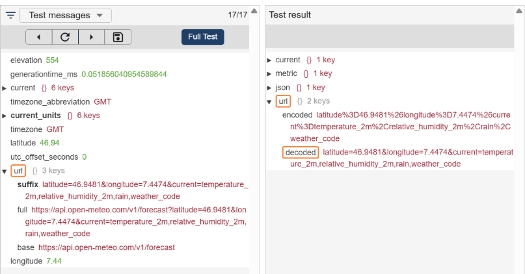Collapse the url node in Test messages

tap(5, 171)
